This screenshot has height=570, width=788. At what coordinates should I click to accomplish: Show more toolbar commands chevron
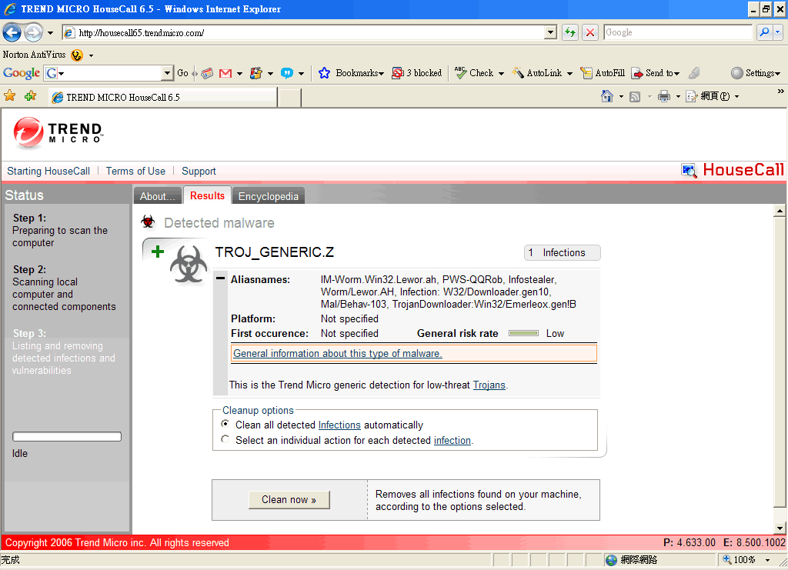pos(780,91)
